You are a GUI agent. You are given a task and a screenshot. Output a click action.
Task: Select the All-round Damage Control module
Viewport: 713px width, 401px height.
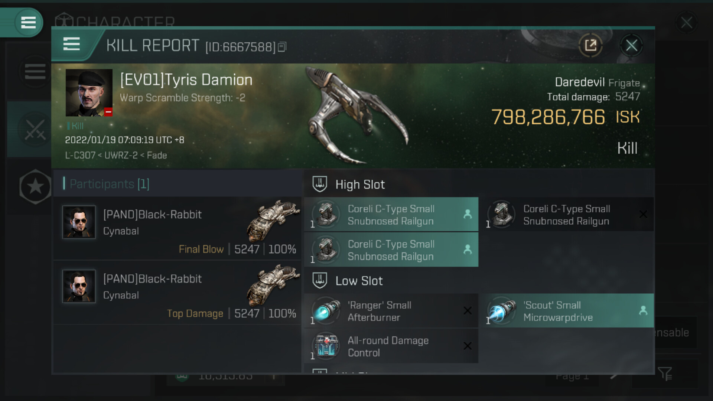[391, 346]
